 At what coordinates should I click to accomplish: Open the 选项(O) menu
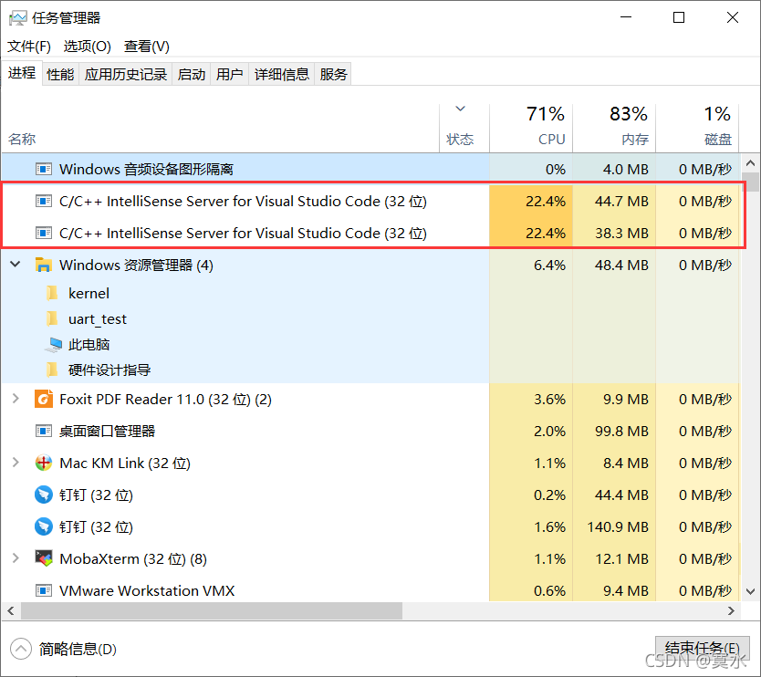click(88, 47)
